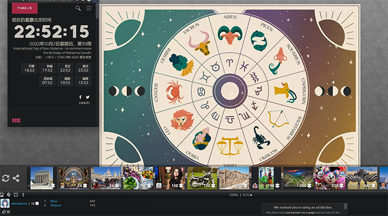Open the 07:52 city time tile
The height and width of the screenshot is (216, 388).
[x=47, y=81]
